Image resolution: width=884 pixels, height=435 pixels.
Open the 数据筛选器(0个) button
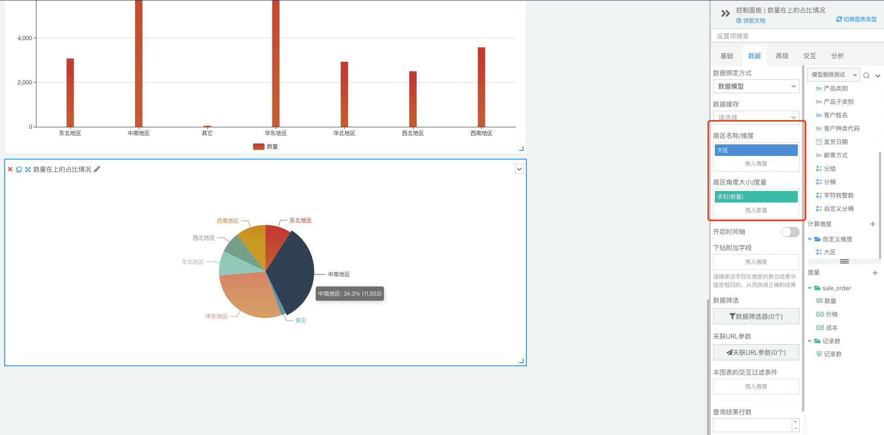(x=756, y=316)
